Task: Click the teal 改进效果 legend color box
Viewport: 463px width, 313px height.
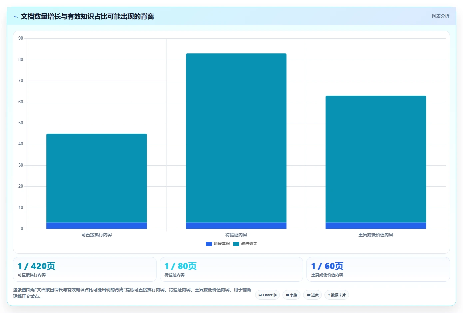Action: pos(236,244)
